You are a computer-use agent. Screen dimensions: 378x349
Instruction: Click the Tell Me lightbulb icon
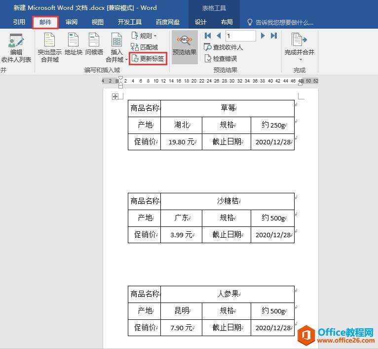coord(250,22)
